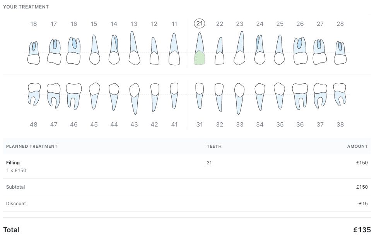Click the Planned Treatment column header
Image resolution: width=379 pixels, height=245 pixels.
(32, 146)
